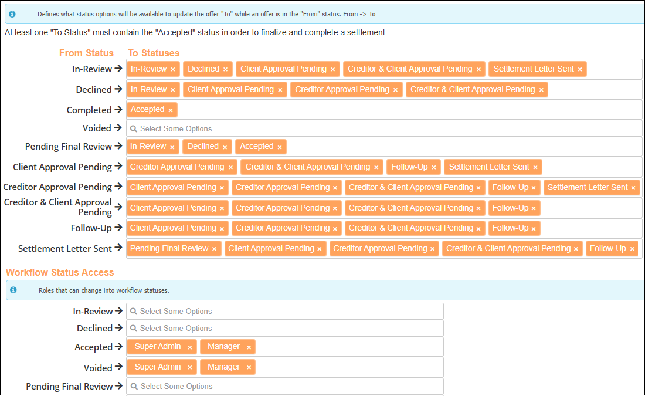Remove Accepted tag from Pending Final Review row
Viewport: 645px width, 396px height.
(280, 147)
